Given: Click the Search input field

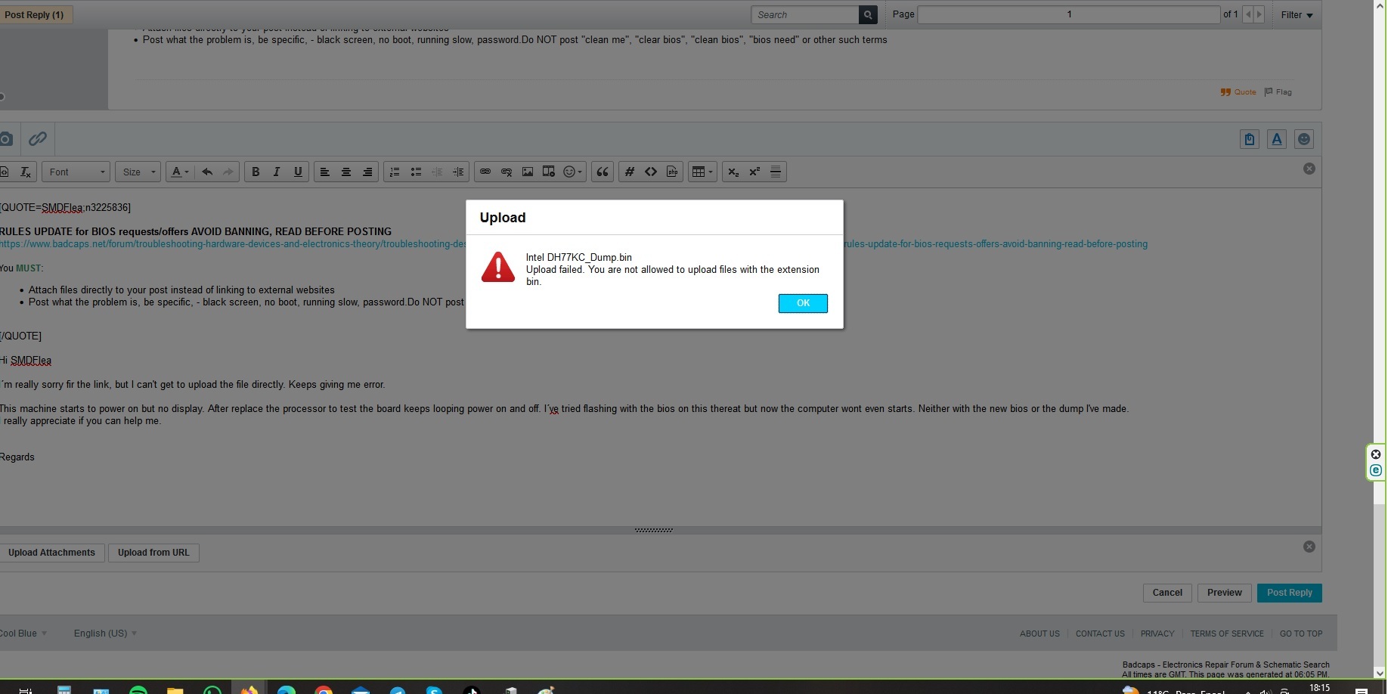Looking at the screenshot, I should click(x=805, y=14).
